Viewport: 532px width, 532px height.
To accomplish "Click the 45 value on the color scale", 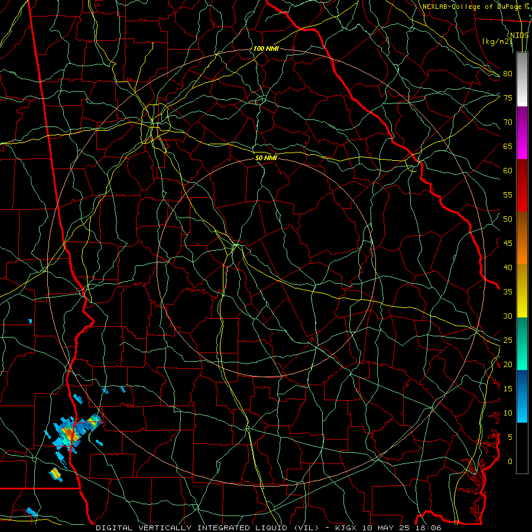I will pos(508,244).
